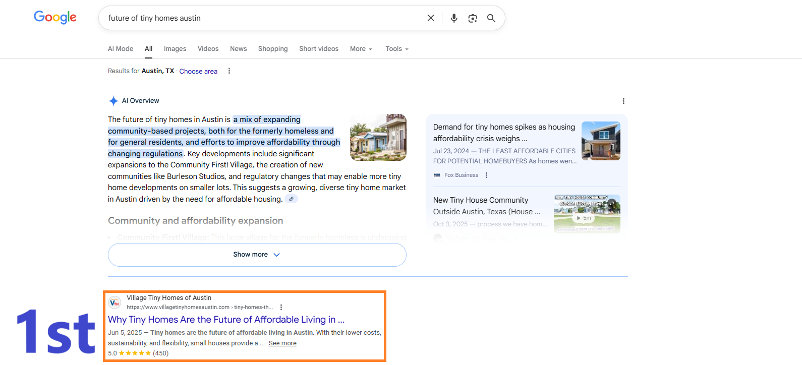Click the magnifying glass search icon
Image resolution: width=802 pixels, height=365 pixels.
[x=491, y=18]
